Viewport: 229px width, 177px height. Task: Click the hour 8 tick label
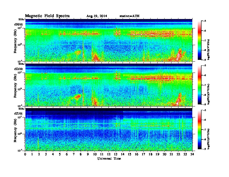pyautogui.click(x=81, y=154)
